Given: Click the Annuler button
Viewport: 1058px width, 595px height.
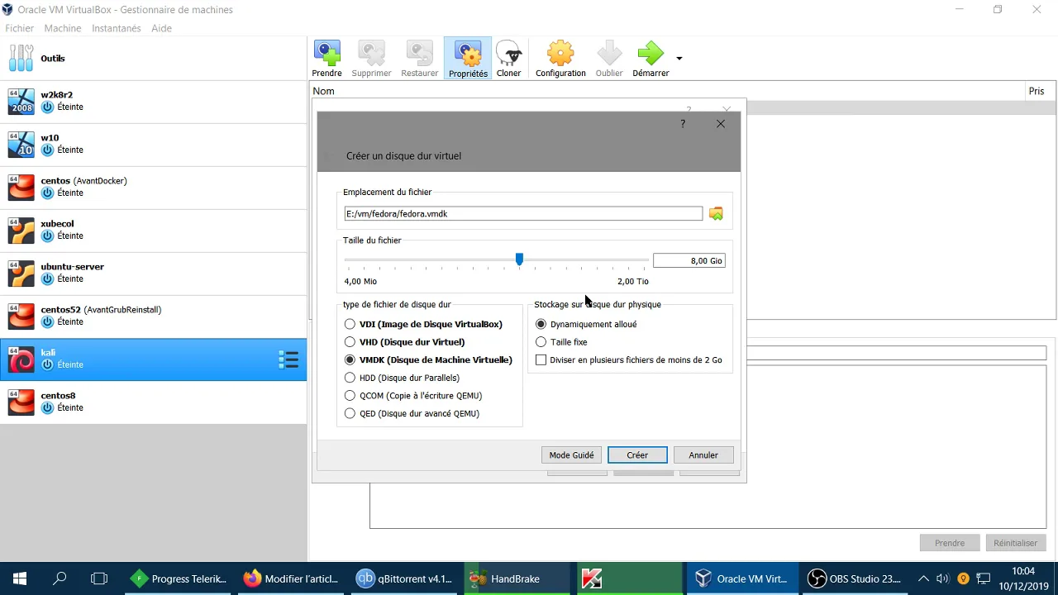Looking at the screenshot, I should click(703, 455).
